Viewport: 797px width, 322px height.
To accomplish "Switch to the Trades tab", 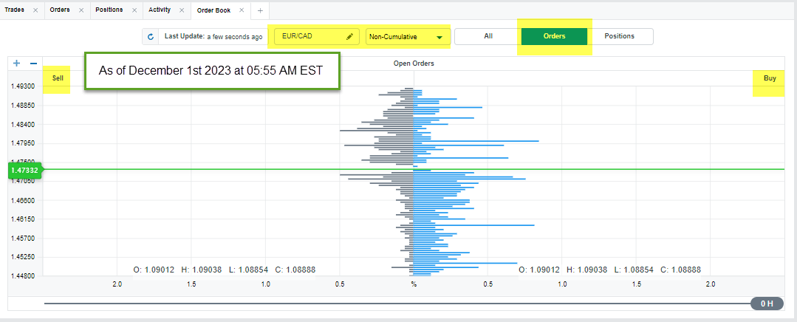I will (x=15, y=10).
